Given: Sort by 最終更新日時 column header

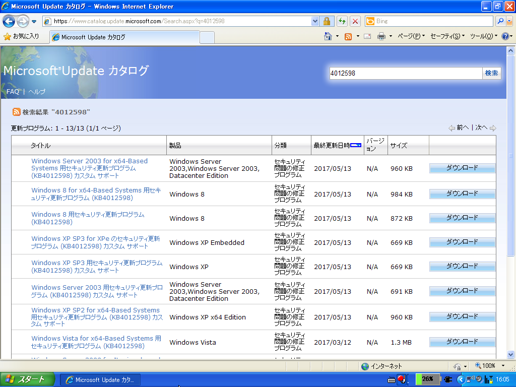Looking at the screenshot, I should tap(332, 146).
